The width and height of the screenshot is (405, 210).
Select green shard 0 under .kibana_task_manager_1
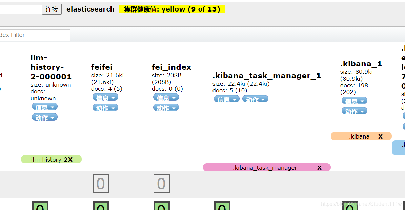coord(222,206)
